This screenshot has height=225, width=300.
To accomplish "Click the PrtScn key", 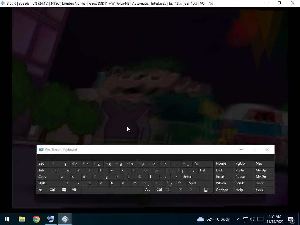I will (x=224, y=183).
